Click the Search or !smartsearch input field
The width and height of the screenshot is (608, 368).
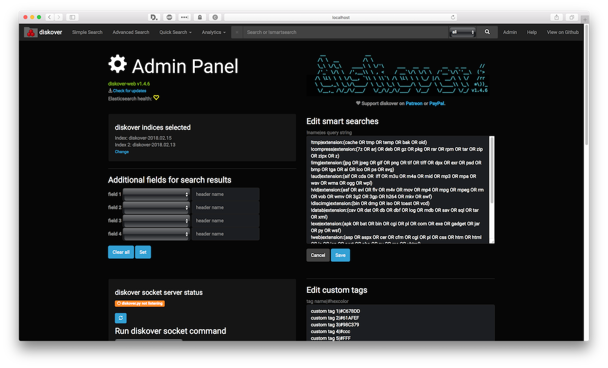pos(345,32)
